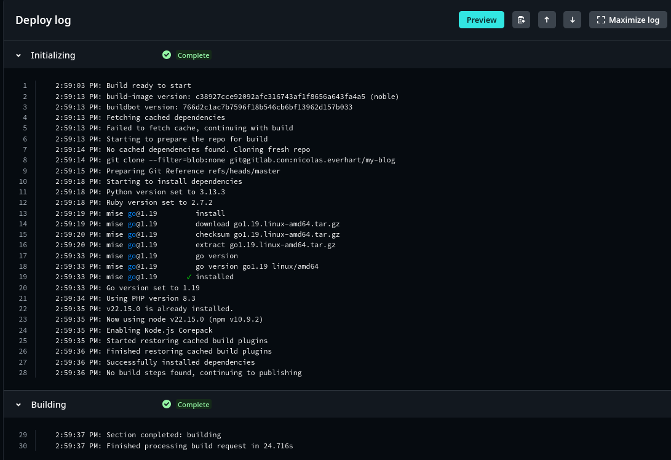Click 'Using PHP version 8.3' line
This screenshot has height=460, width=671.
125,298
